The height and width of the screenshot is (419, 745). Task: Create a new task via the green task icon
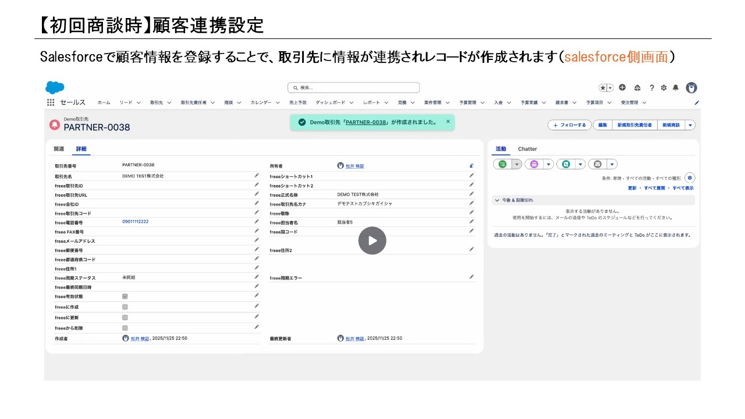501,164
